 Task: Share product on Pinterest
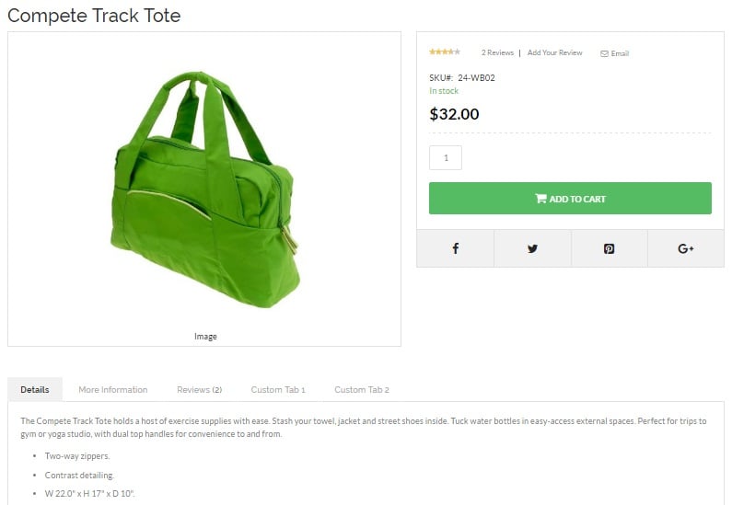tap(609, 248)
